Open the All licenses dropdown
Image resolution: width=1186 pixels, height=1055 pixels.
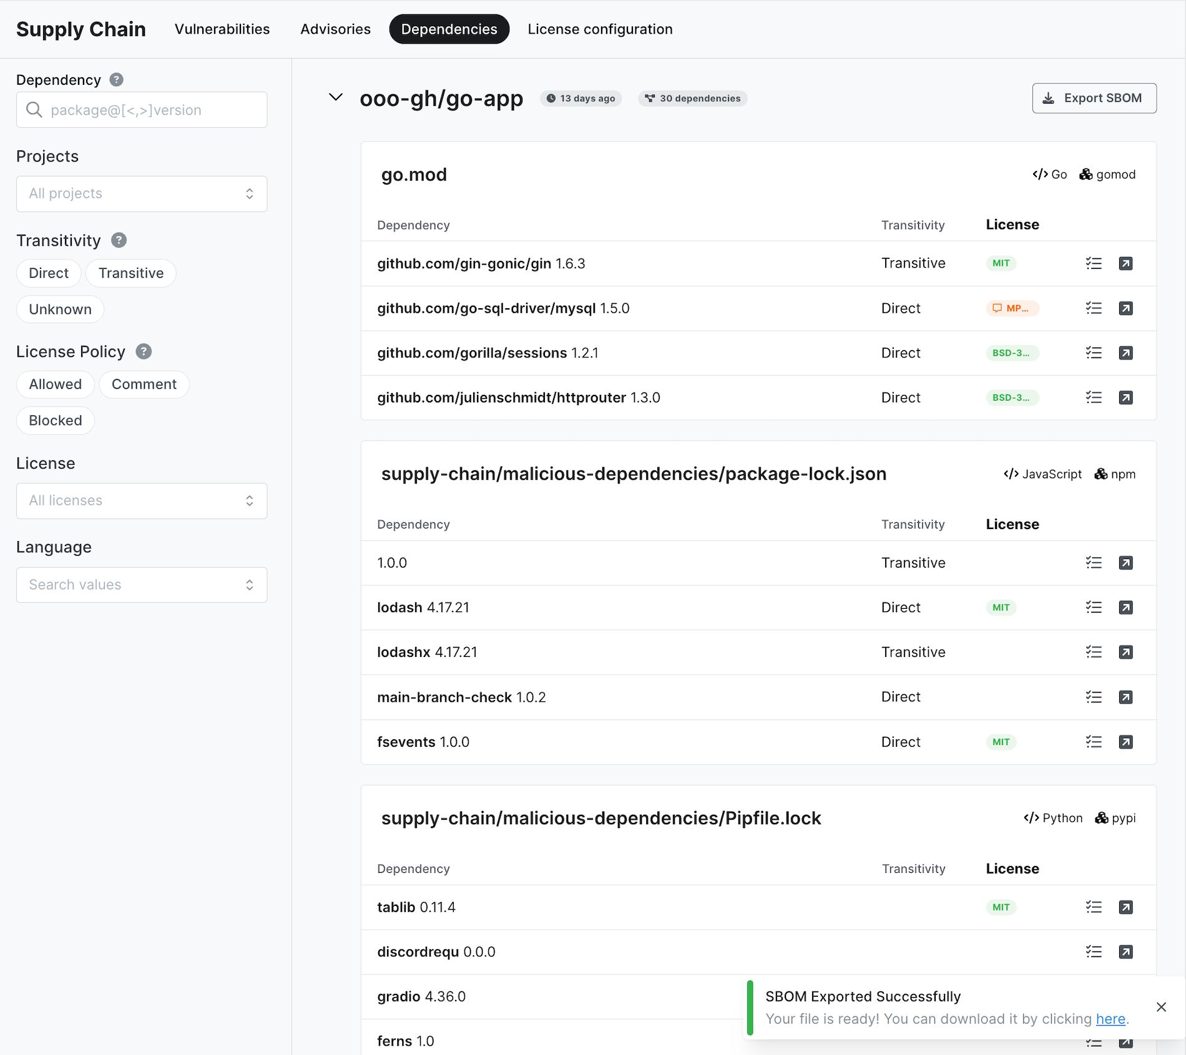[x=142, y=501]
